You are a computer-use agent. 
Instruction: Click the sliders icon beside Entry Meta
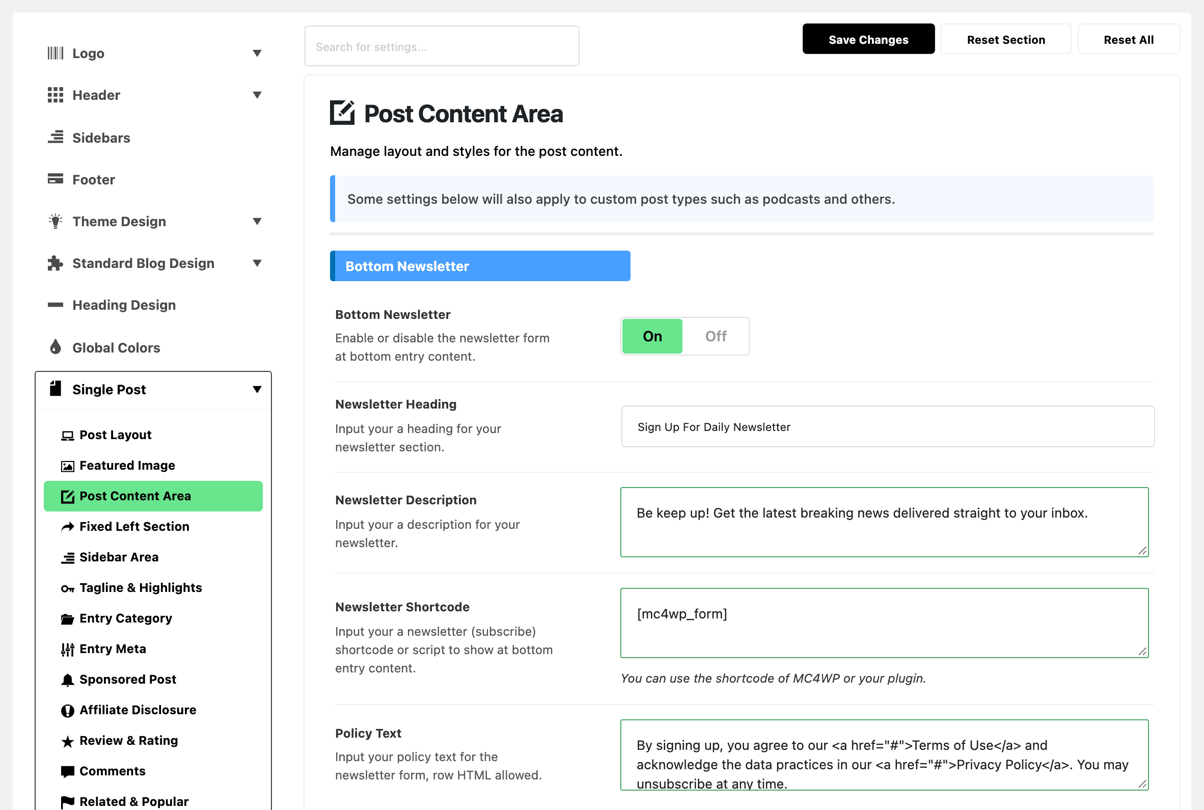68,650
